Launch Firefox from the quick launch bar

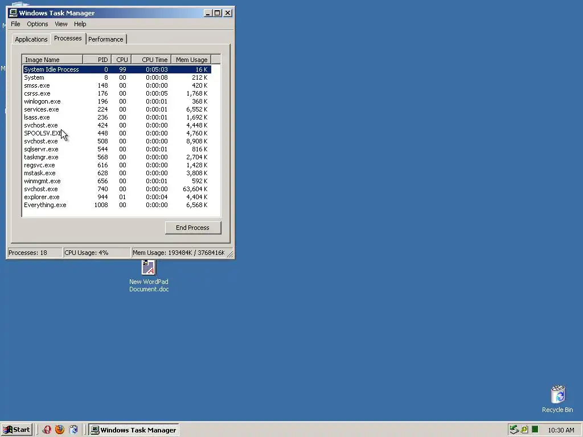[59, 430]
